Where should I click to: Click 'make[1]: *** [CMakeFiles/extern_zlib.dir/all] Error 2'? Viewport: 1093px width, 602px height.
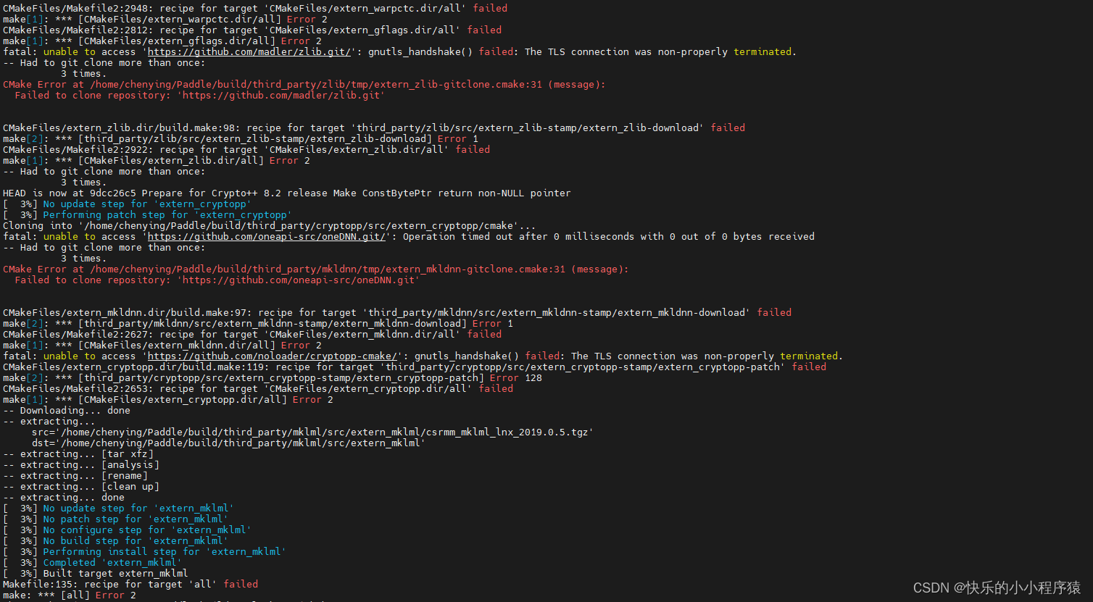pyautogui.click(x=157, y=161)
